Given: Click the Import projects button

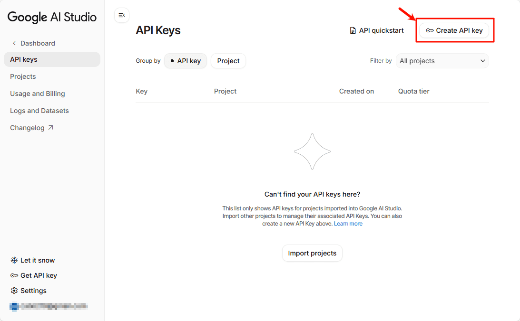Looking at the screenshot, I should click(312, 253).
